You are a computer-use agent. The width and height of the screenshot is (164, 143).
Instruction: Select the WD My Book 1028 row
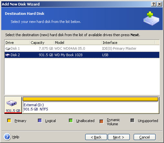pyautogui.click(x=82, y=55)
